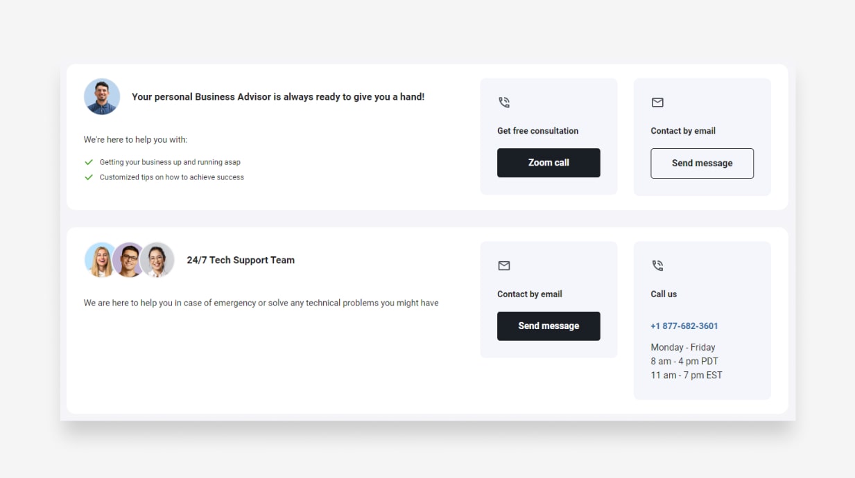Image resolution: width=855 pixels, height=478 pixels.
Task: Click the Call us label
Action: click(x=664, y=294)
